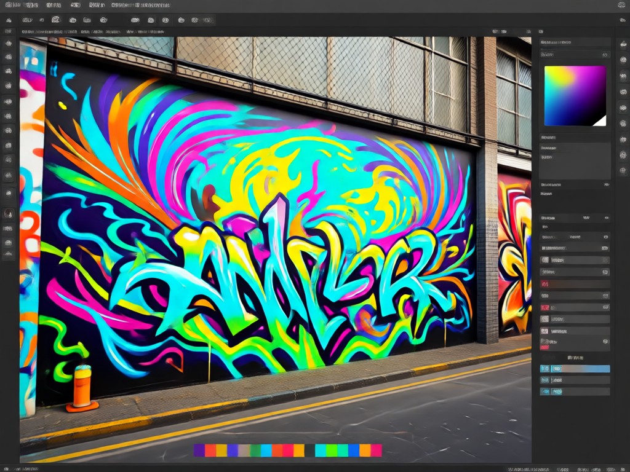
Task: Open the fifth menu bar item
Action: [x=97, y=5]
